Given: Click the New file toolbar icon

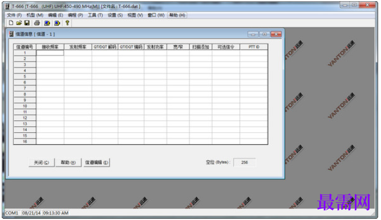Looking at the screenshot, I should click(x=11, y=23).
